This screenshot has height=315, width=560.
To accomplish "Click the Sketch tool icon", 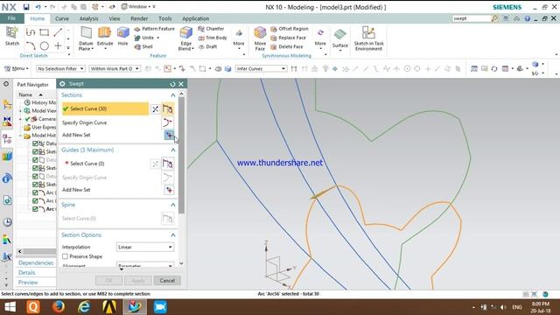I will point(11,36).
